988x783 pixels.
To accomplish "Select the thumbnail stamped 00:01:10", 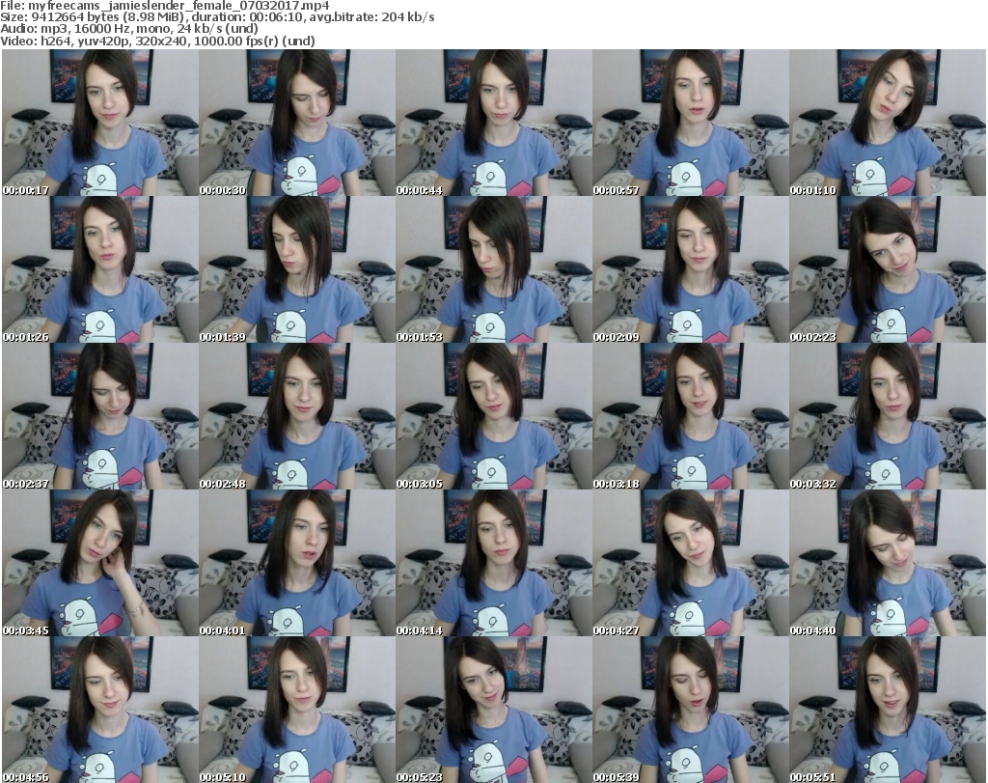I will pos(888,123).
